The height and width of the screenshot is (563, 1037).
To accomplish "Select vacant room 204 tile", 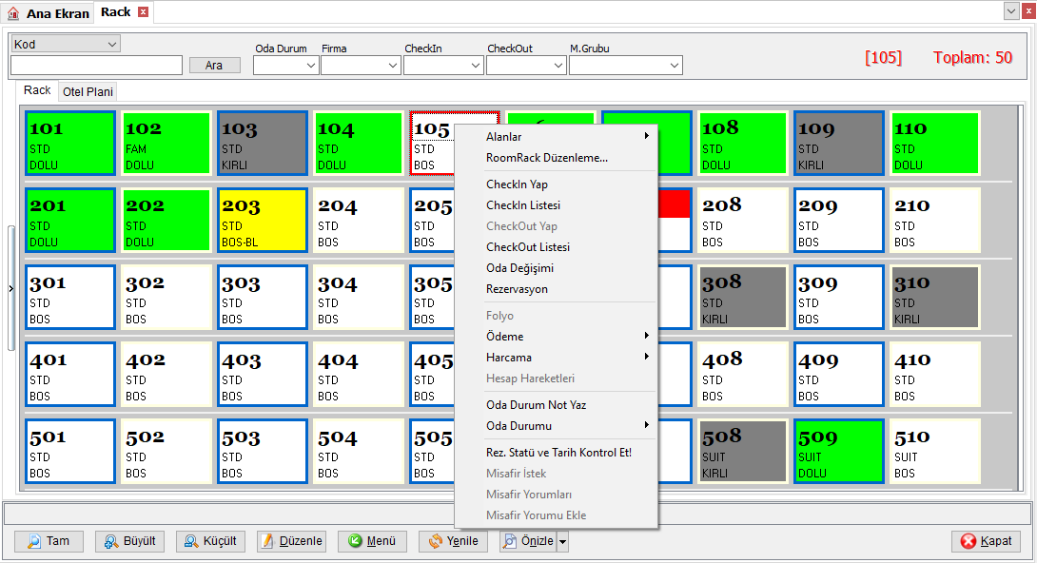I will [x=359, y=220].
